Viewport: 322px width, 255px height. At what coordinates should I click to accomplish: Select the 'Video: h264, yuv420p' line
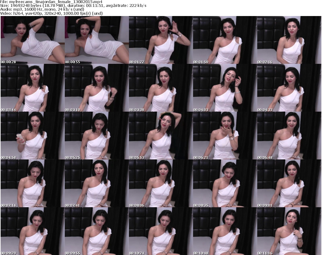tap(51, 13)
